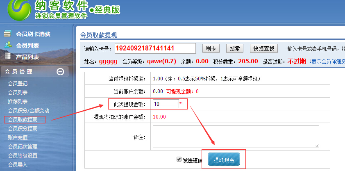Focus the 此次提现金额 input field
This screenshot has width=345, height=171.
(166, 104)
